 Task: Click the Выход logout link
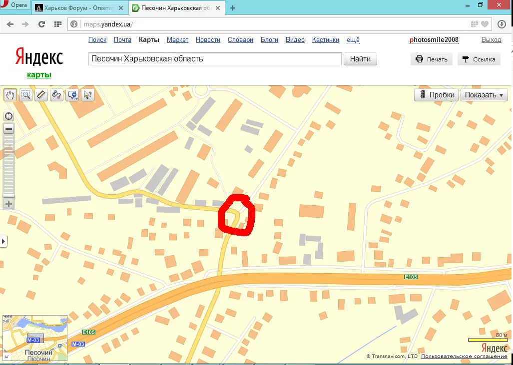(491, 39)
